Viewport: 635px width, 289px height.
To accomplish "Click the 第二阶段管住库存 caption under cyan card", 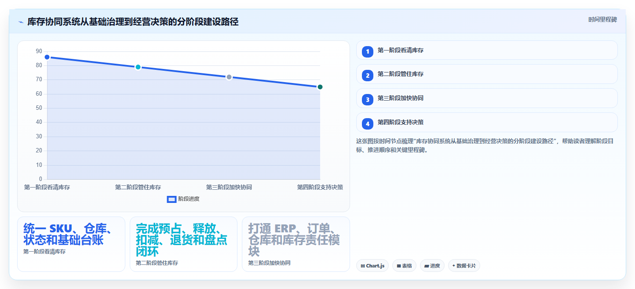I will pos(157,263).
